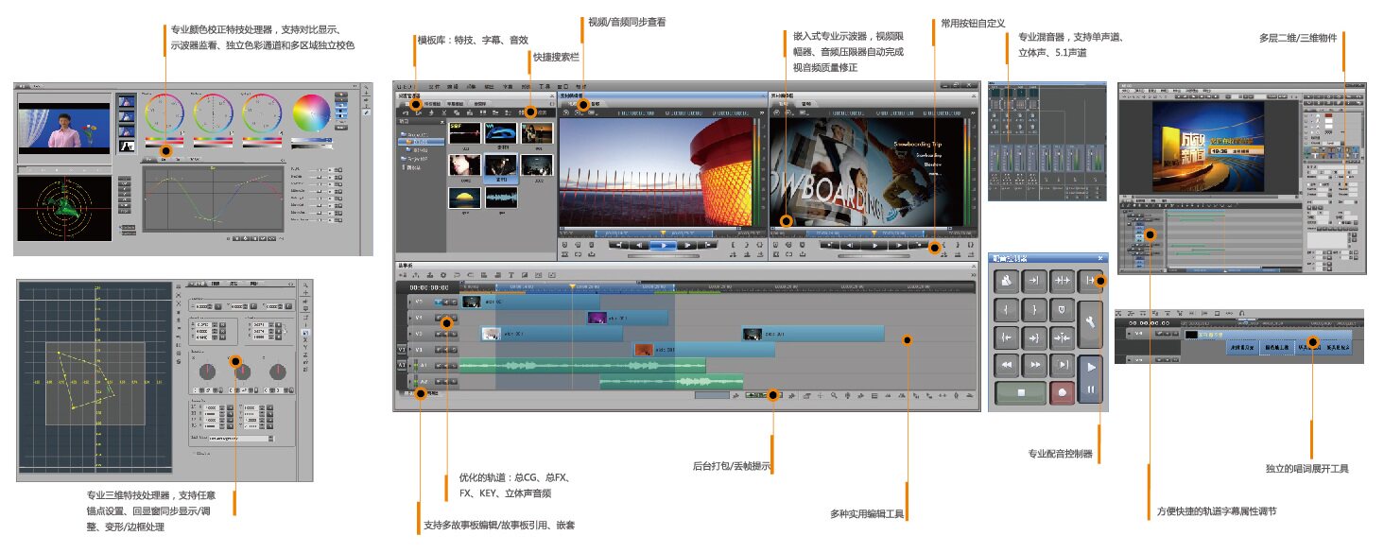Select the text T tool in timeline toolbar
Screen dimensions: 1384x553
click(x=511, y=275)
